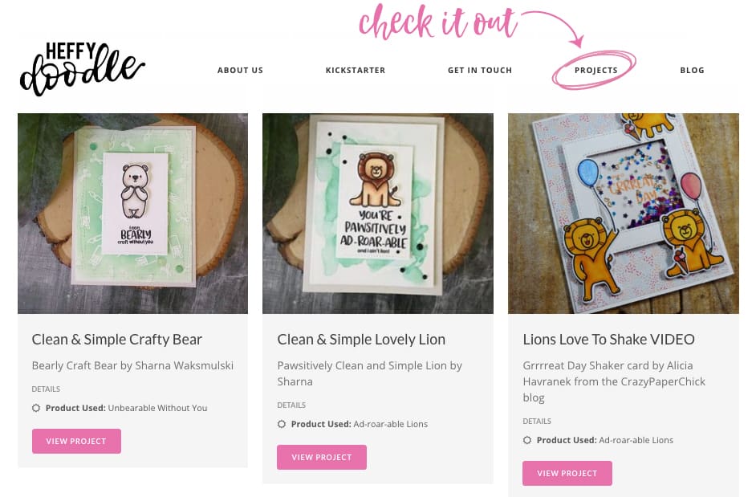The width and height of the screenshot is (756, 497).
Task: Open the Blog menu item
Action: point(693,71)
